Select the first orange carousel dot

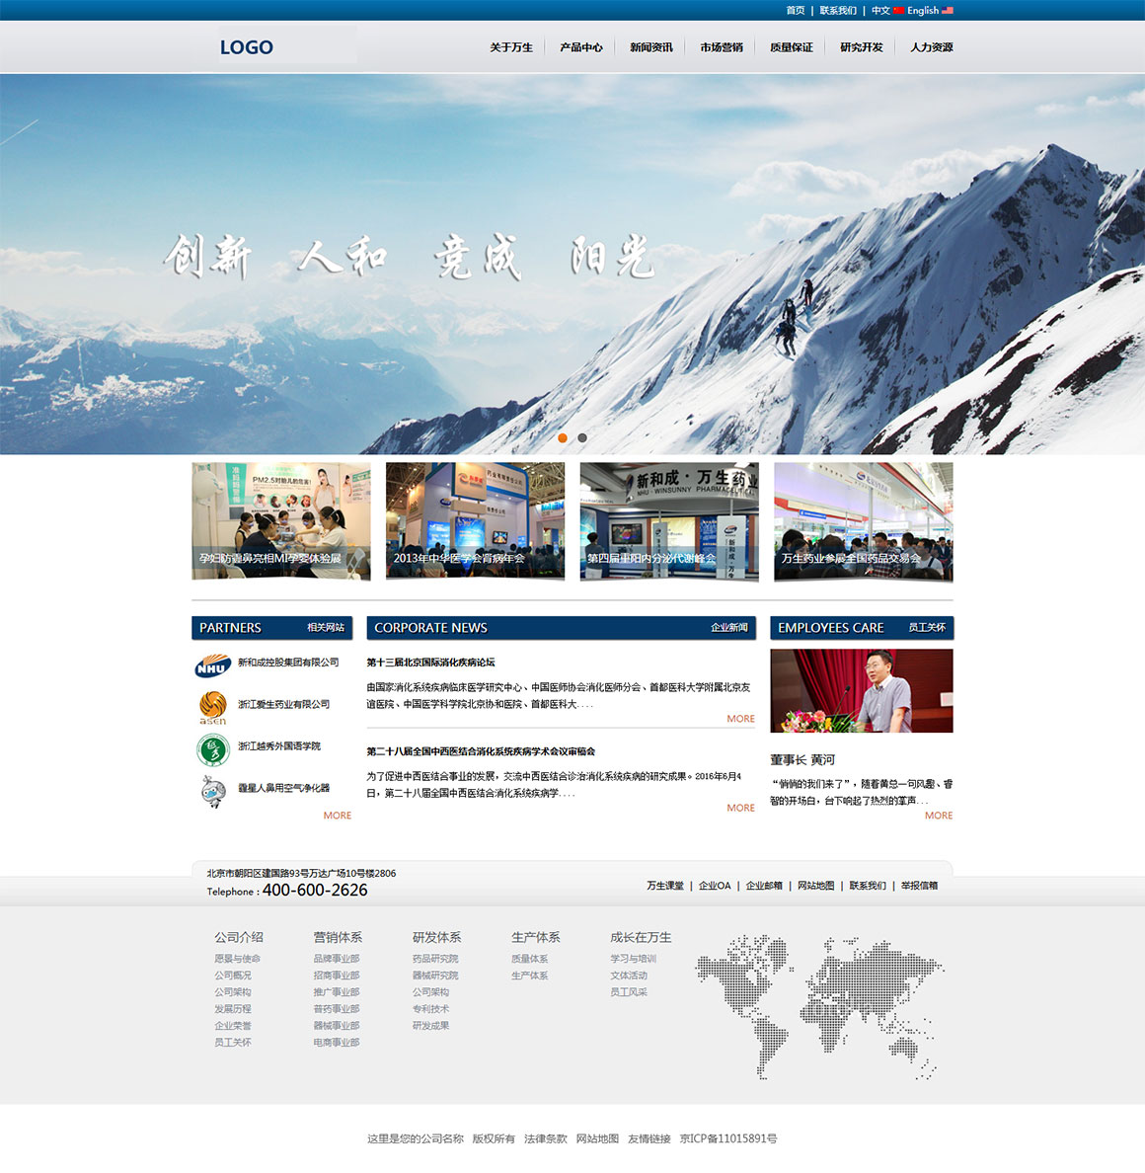click(563, 437)
